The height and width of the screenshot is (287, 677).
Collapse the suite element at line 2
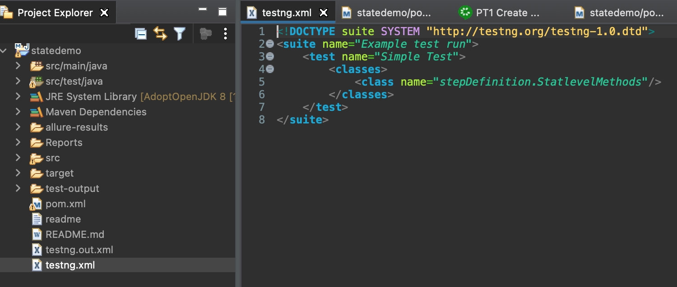[270, 44]
